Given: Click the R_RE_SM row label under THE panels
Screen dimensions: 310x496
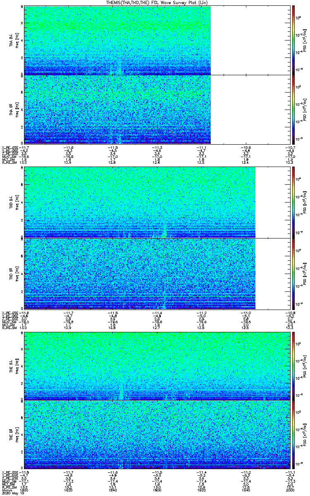Looking at the screenshot, I should point(10,487).
